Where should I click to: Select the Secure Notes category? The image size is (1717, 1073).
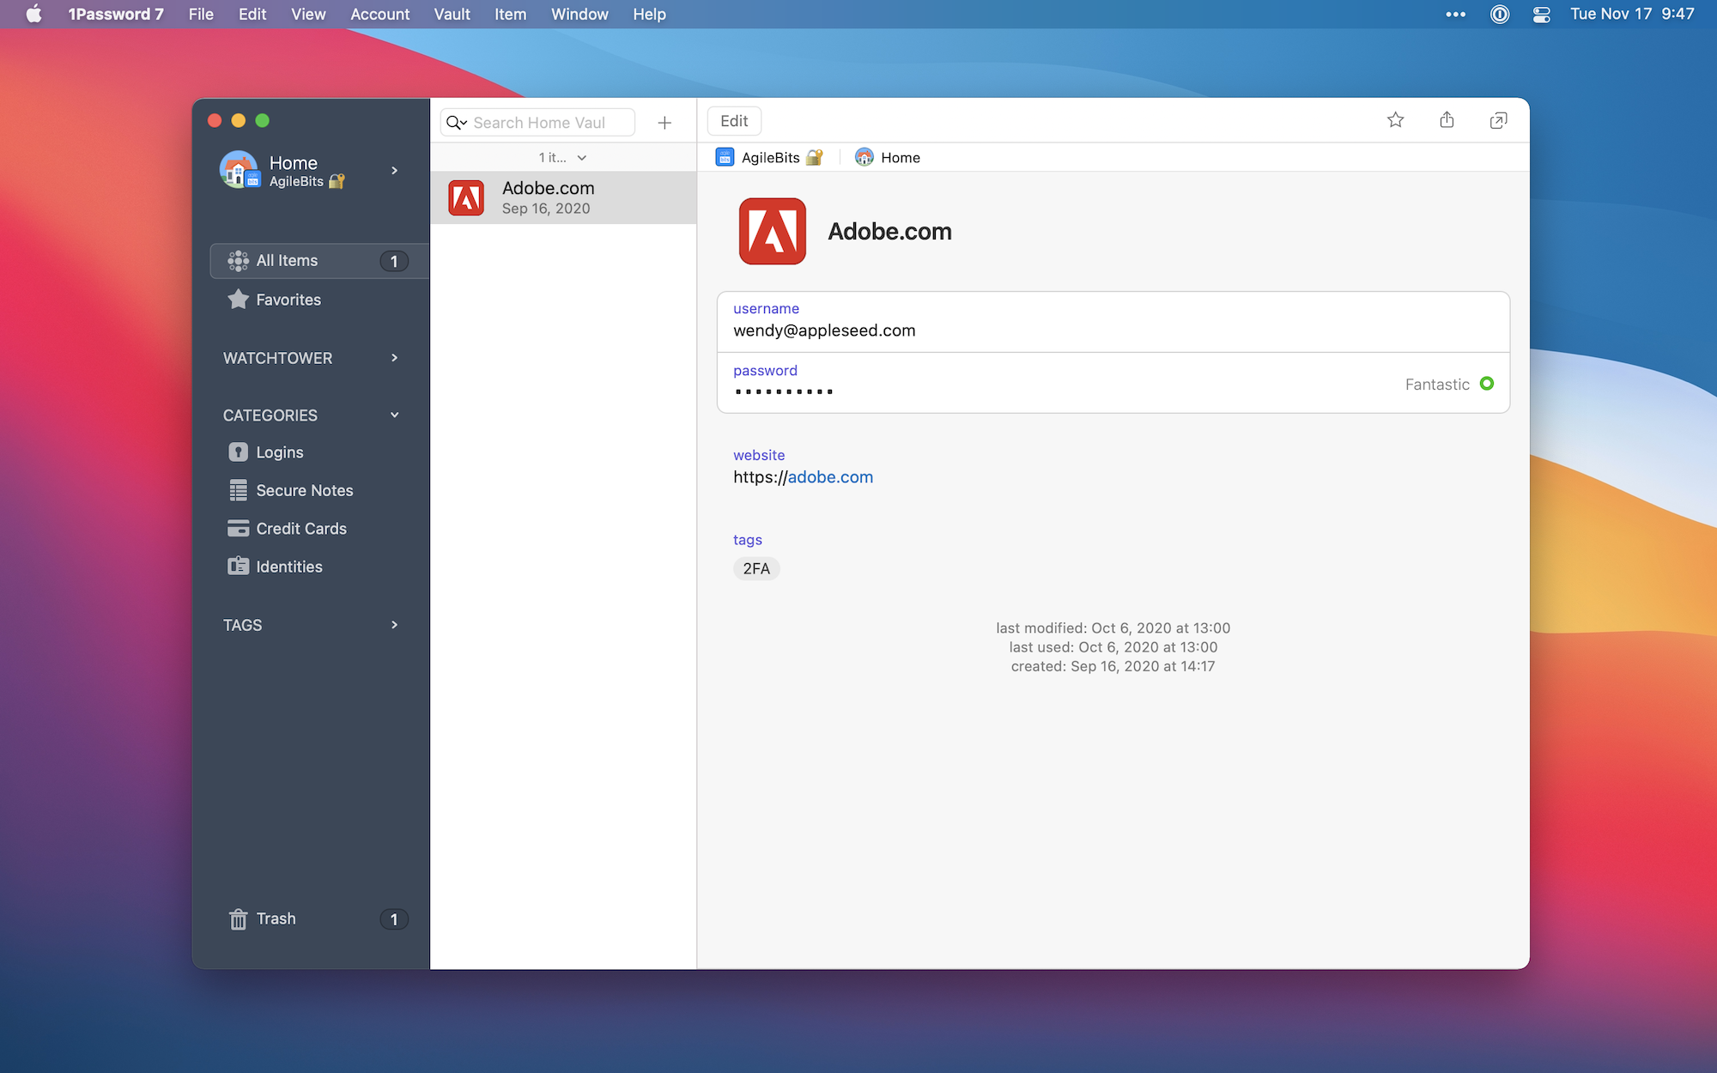[x=304, y=489]
